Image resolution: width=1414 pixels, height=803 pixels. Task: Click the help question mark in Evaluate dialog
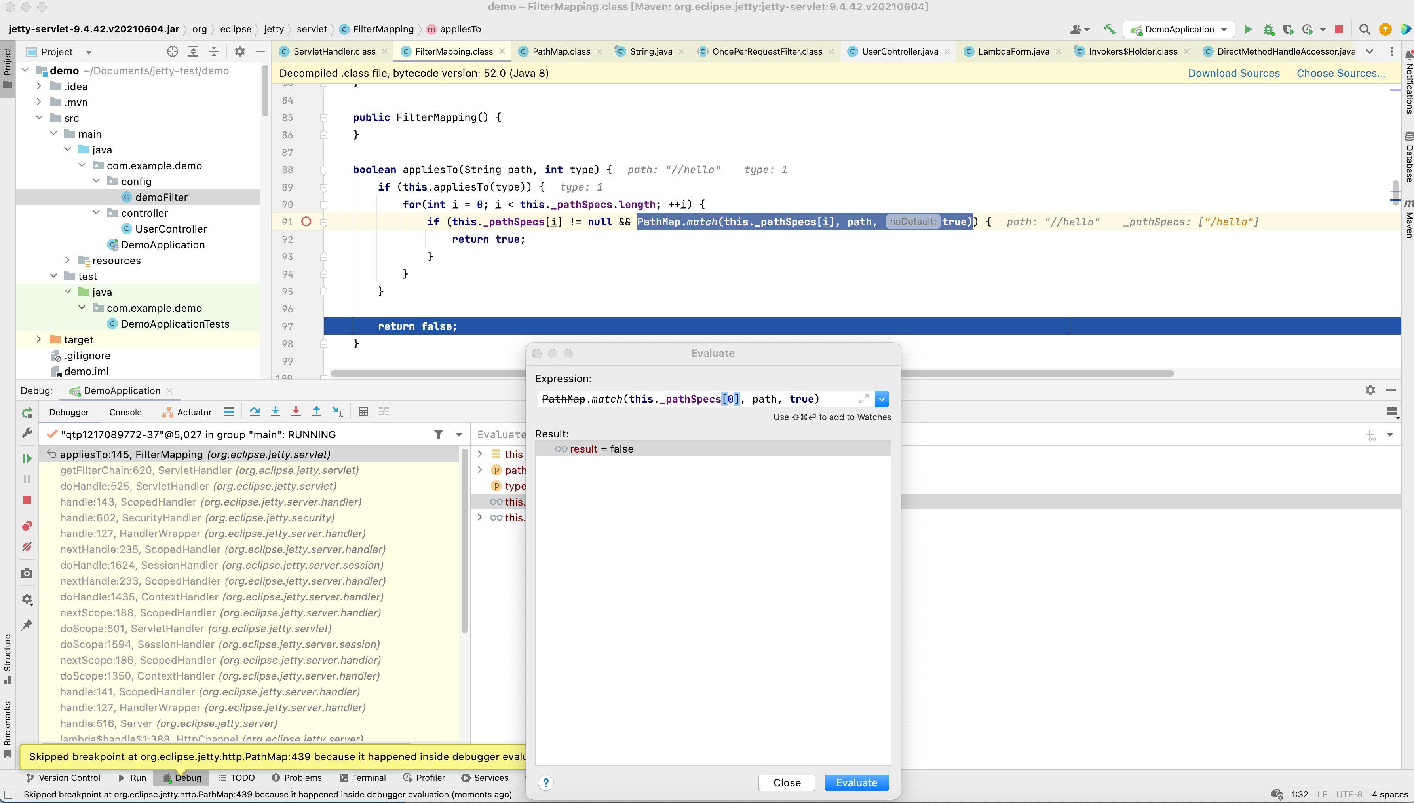point(545,782)
